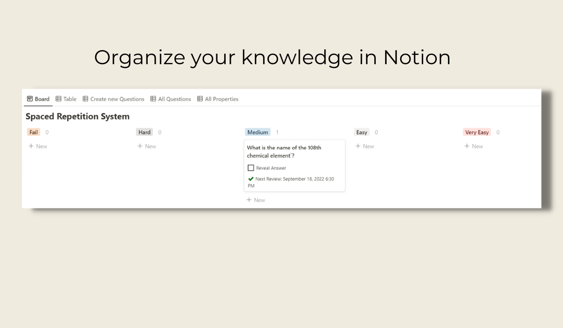
Task: Click the table icon beside All Properties
Action: [200, 99]
